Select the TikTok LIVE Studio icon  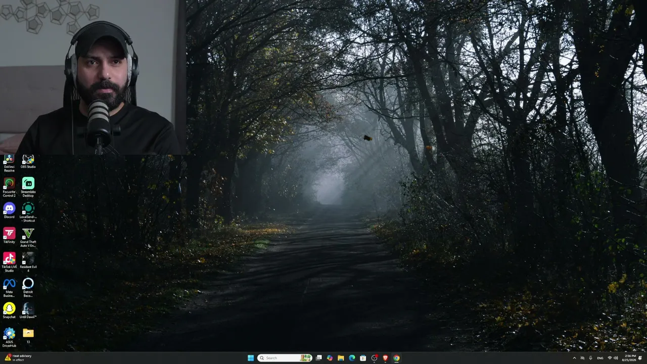9,263
